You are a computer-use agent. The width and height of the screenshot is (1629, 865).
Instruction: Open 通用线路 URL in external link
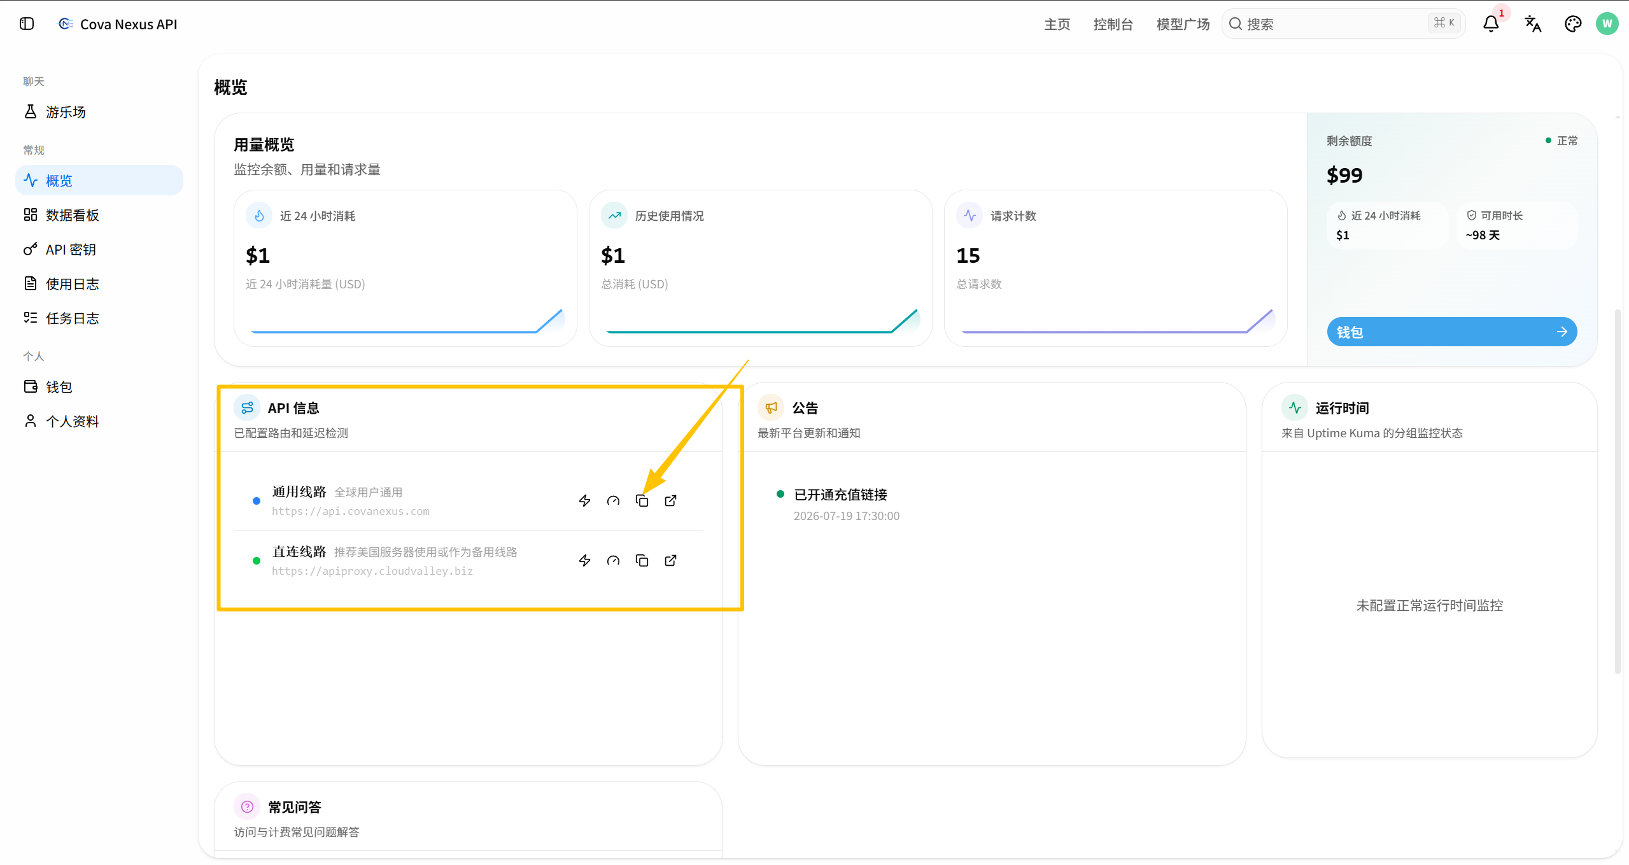tap(670, 501)
